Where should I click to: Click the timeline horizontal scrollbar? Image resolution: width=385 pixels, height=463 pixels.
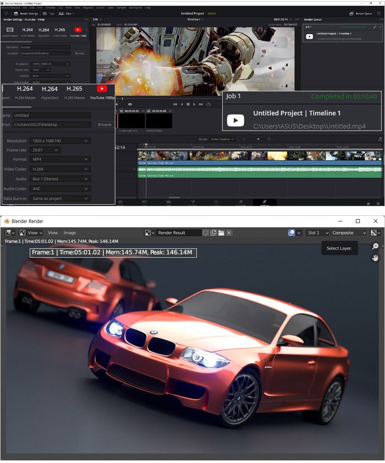[x=174, y=198]
